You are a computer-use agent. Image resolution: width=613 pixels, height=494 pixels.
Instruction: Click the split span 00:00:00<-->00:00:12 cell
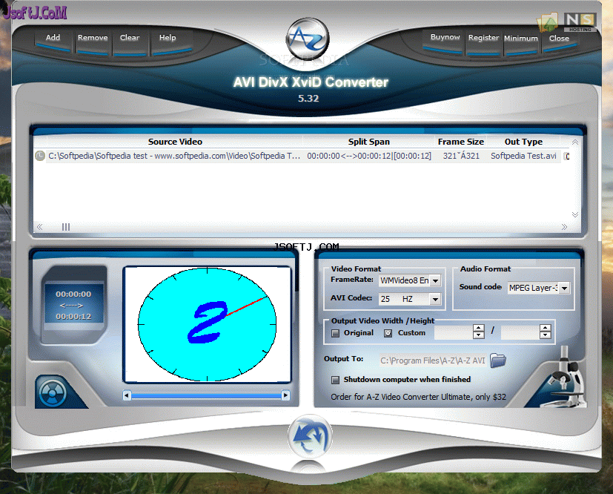(368, 156)
